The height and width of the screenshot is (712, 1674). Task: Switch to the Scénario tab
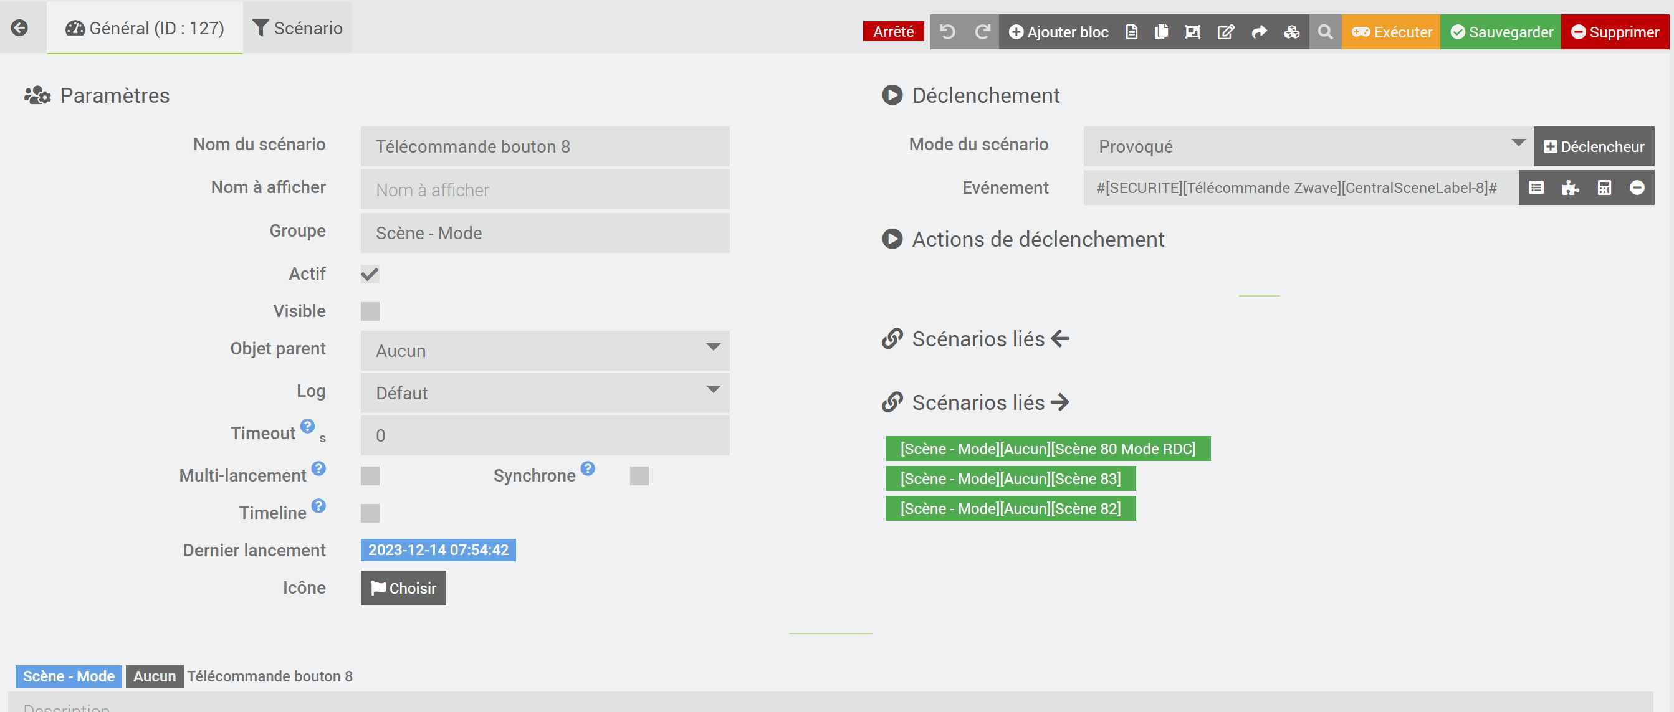[298, 28]
